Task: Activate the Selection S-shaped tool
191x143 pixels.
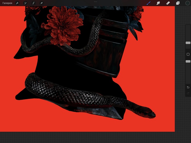Action: pos(33,3)
